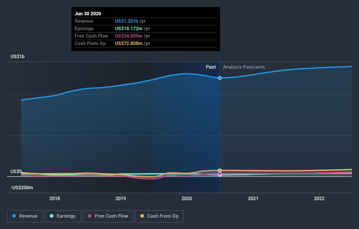This screenshot has width=359, height=229.
Task: Click the 'Free Cash Flow' label in tooltip
Action: [x=91, y=36]
